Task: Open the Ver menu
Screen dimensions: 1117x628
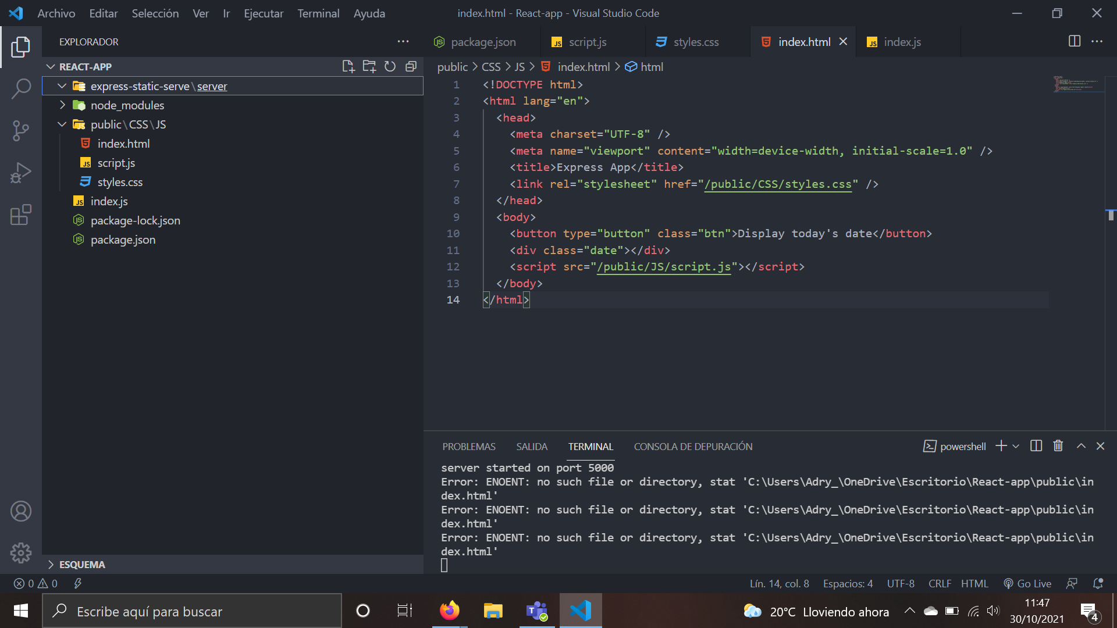Action: pyautogui.click(x=201, y=13)
